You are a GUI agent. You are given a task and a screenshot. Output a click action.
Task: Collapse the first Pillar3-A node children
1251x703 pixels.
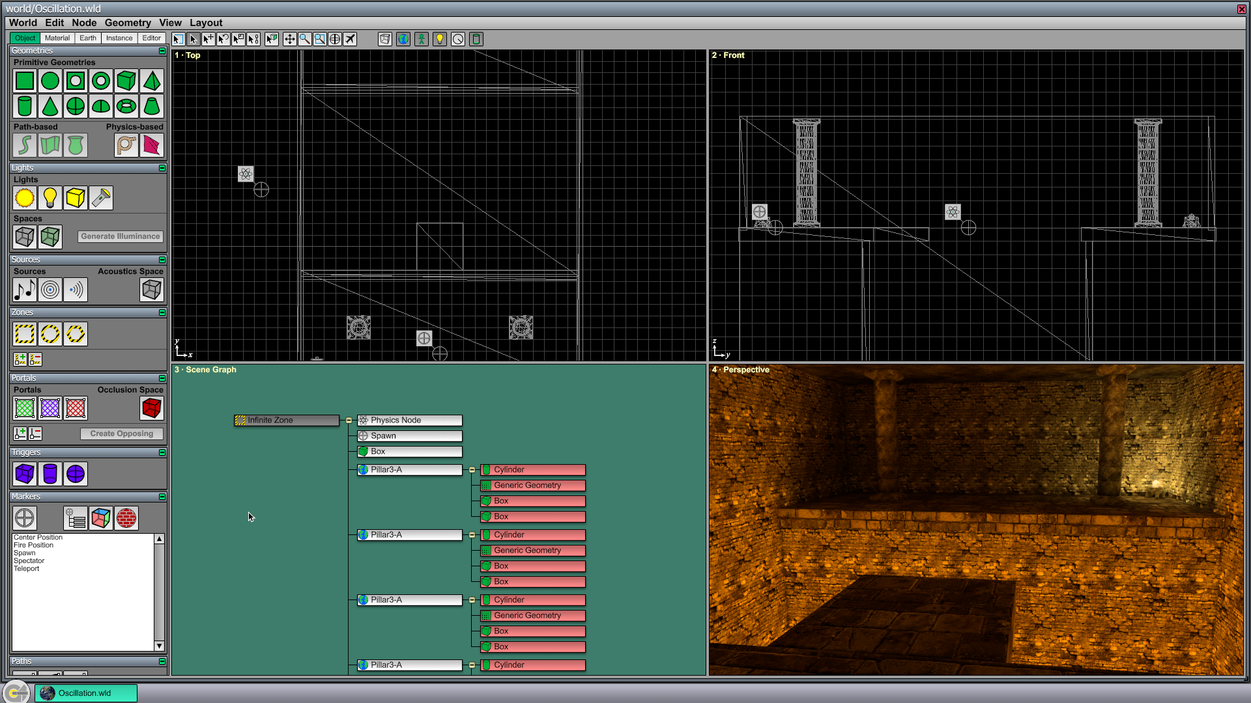pos(472,470)
